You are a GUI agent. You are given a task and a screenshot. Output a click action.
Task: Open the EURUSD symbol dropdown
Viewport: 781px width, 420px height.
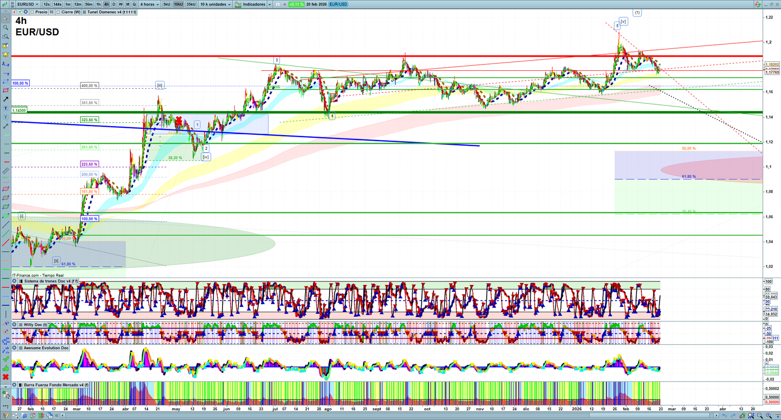pos(27,4)
